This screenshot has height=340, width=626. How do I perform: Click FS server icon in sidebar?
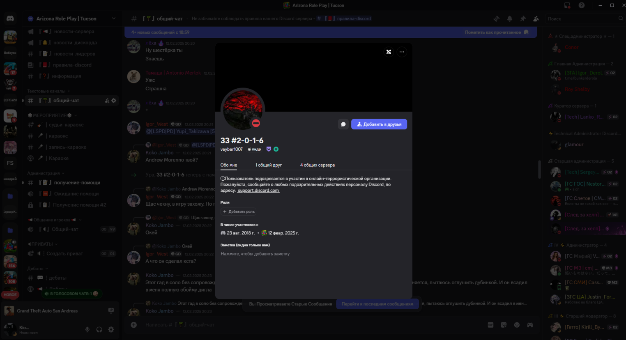pos(10,163)
